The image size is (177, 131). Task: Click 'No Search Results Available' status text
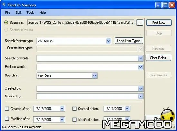(22, 127)
